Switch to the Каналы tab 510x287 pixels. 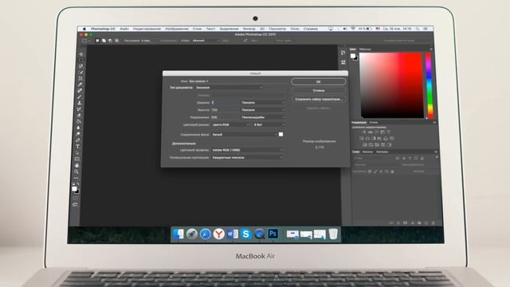tap(367, 151)
